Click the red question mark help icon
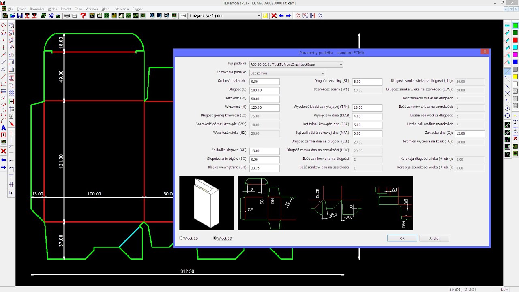The height and width of the screenshot is (292, 519). tap(83, 16)
